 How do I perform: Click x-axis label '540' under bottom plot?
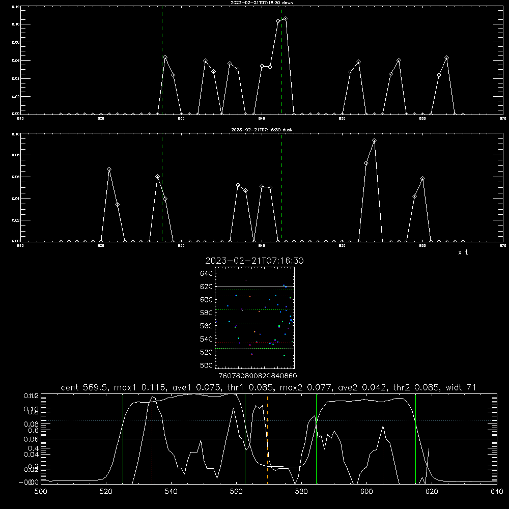click(171, 492)
